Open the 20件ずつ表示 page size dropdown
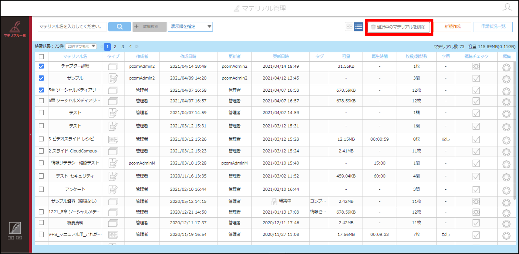The height and width of the screenshot is (254, 519). [81, 46]
